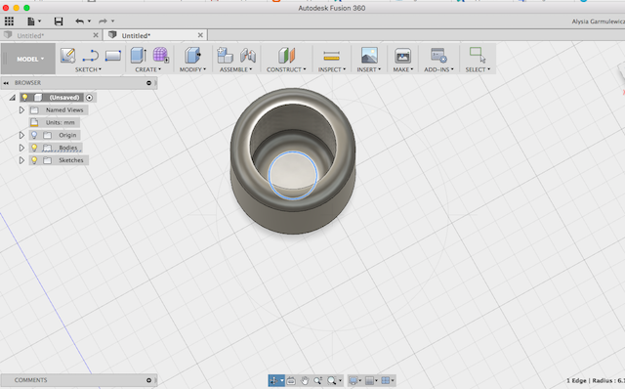
Task: Open the CONSTRUCT menu
Action: coord(286,69)
